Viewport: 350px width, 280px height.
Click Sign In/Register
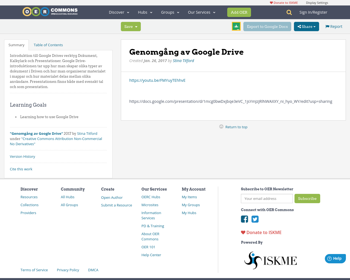tap(313, 12)
